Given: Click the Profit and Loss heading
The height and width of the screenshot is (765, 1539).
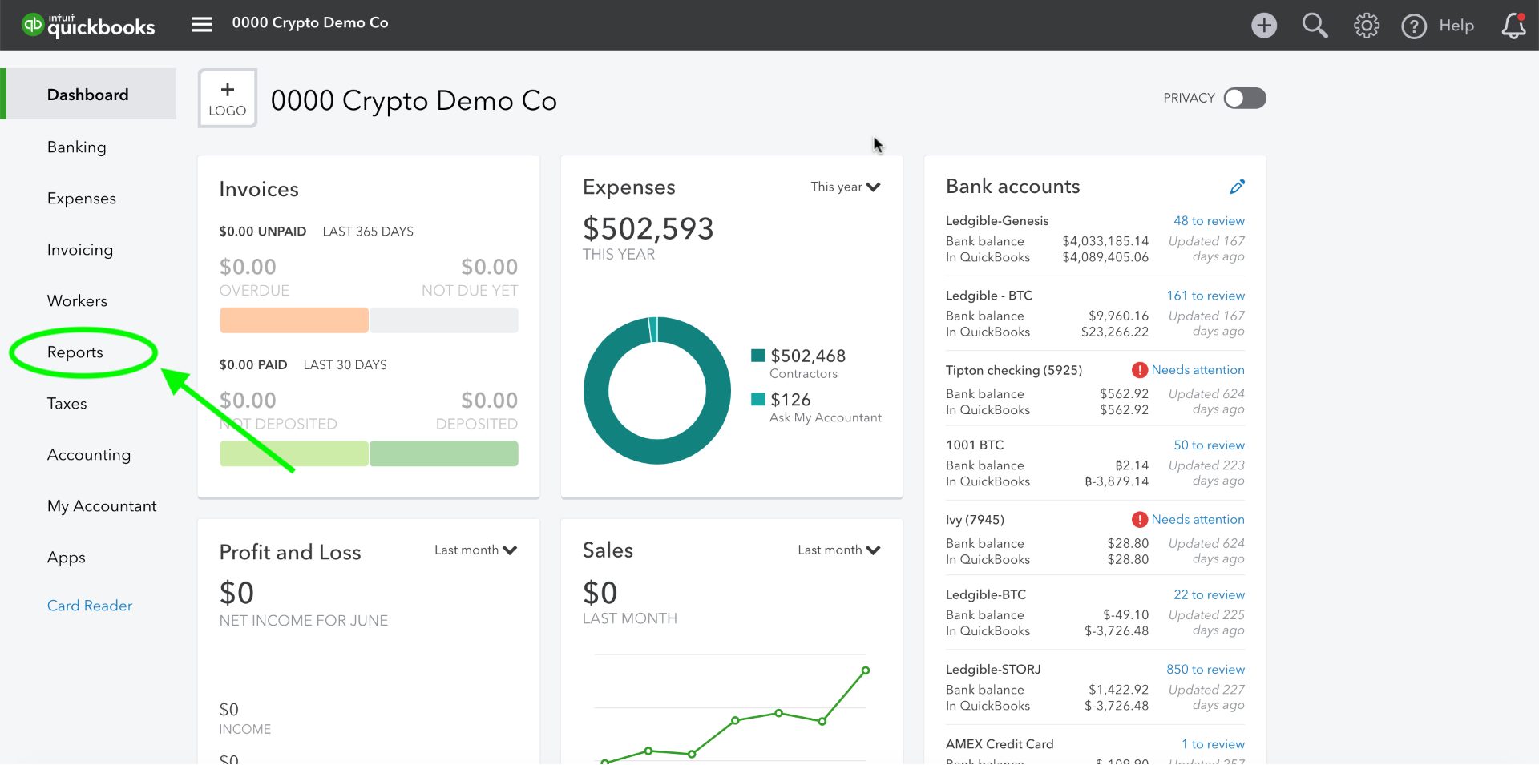Looking at the screenshot, I should [290, 553].
